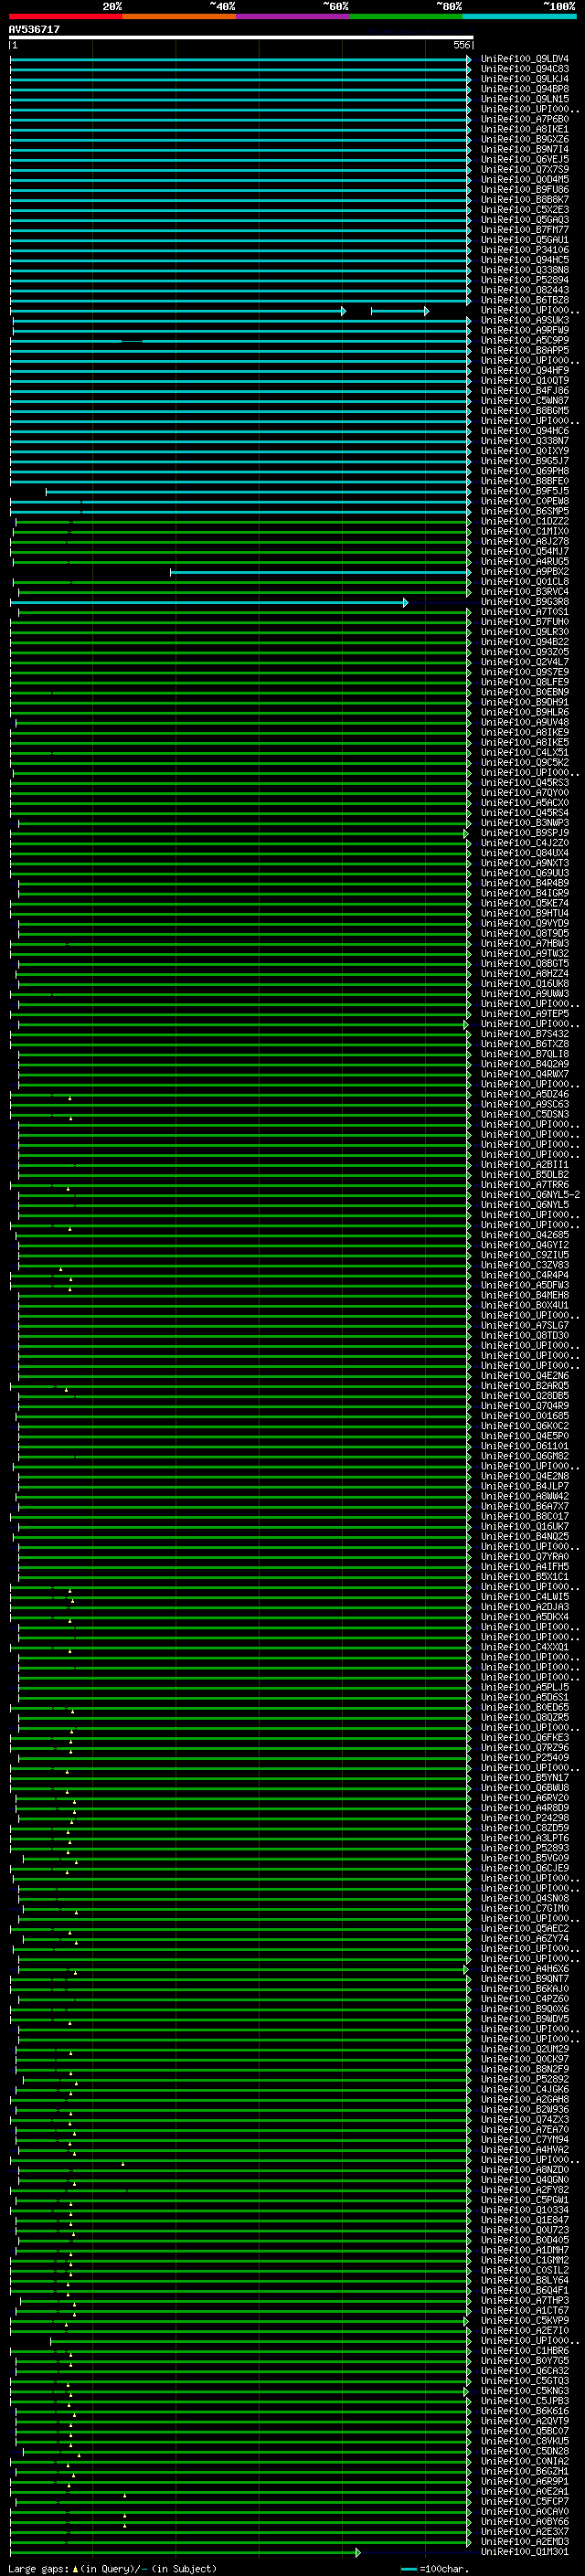Select the UniRef100_Q9C5K2 label
Screen dimensions: 585x2576
coord(524,762)
